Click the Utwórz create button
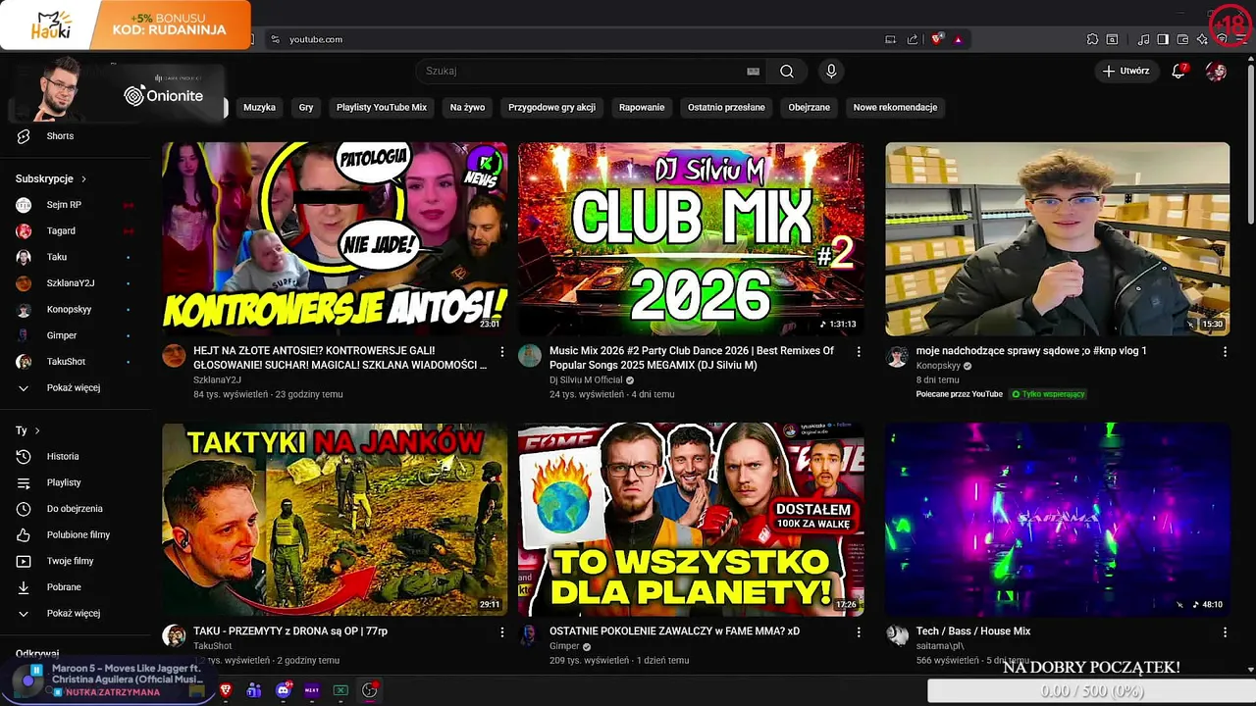 [1125, 71]
